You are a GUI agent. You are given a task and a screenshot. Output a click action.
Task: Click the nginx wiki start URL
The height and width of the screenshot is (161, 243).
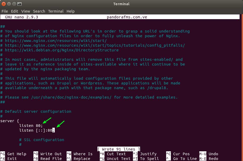(56, 41)
